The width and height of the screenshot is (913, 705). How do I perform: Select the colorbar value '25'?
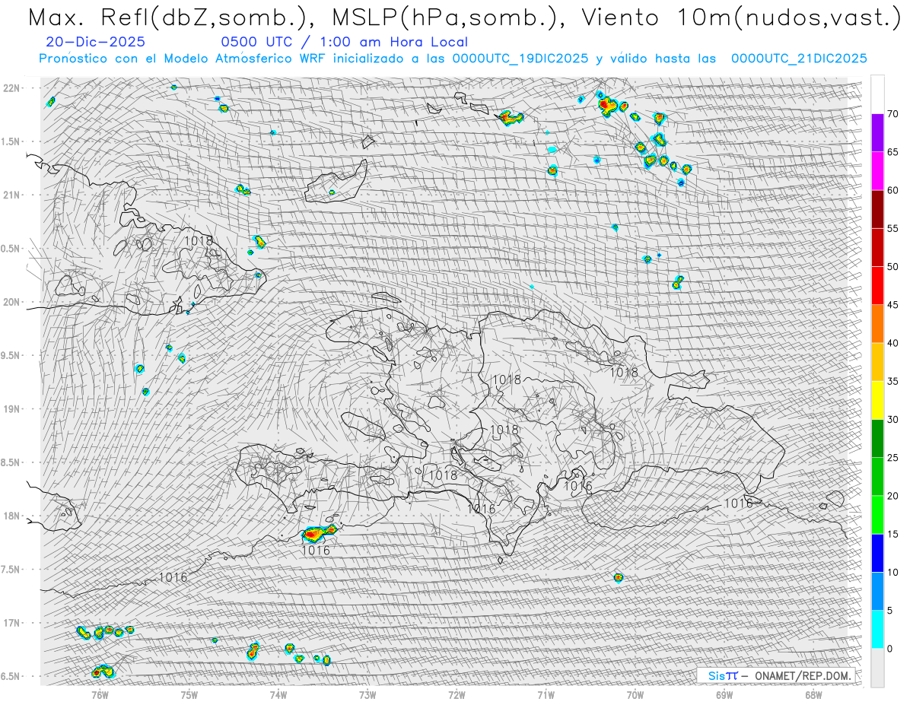pyautogui.click(x=892, y=458)
